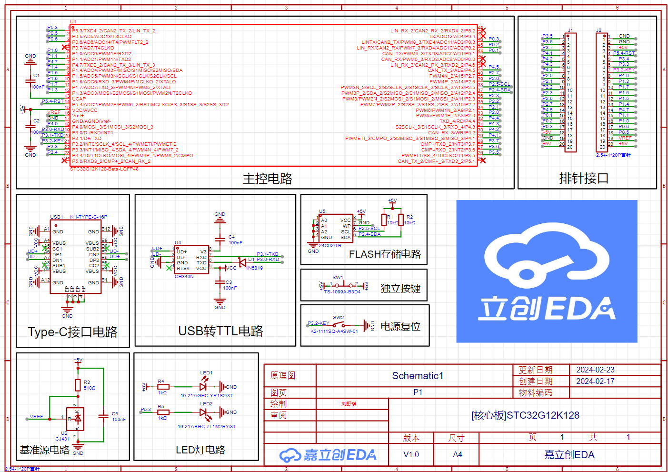Image resolution: width=668 pixels, height=472 pixels.
Task: Click the 嘉立创EDA logo in title block
Action: (x=328, y=455)
